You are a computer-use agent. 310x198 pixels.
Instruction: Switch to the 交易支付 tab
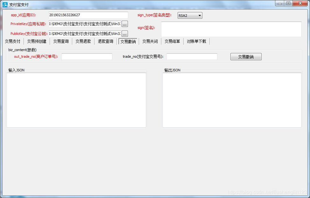tap(12, 41)
